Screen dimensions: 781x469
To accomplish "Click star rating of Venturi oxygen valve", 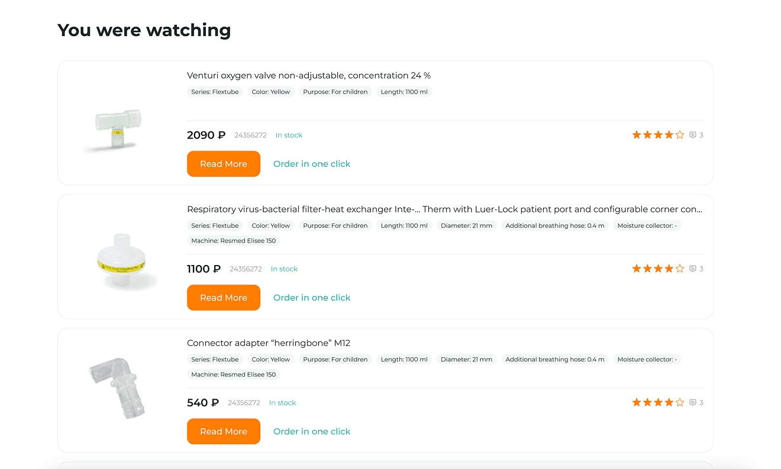I will tap(658, 135).
